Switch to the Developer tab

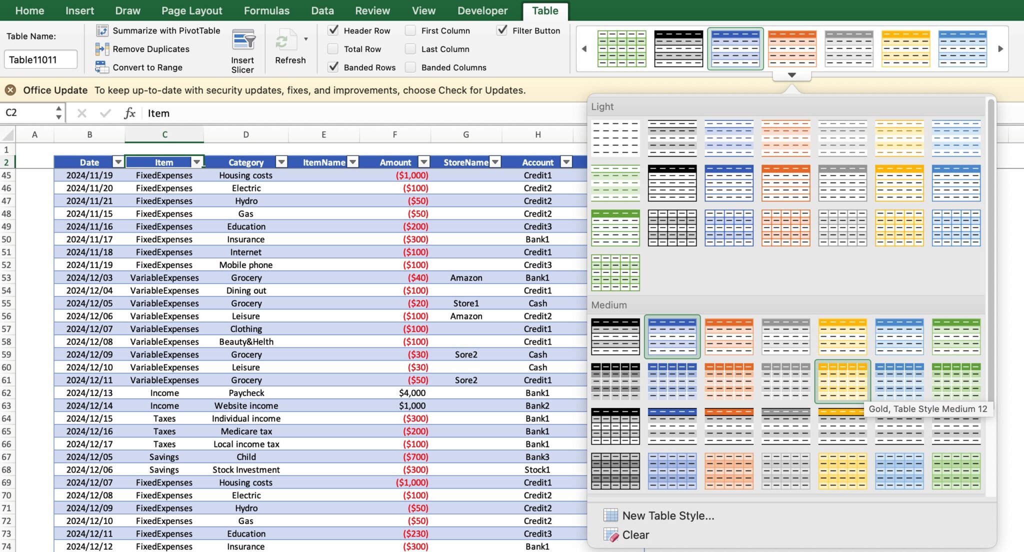tap(482, 10)
